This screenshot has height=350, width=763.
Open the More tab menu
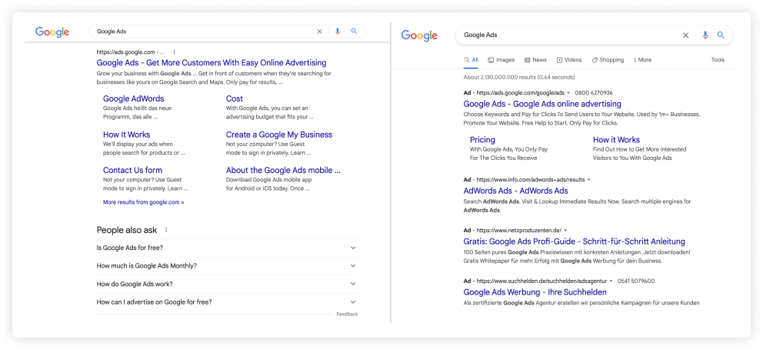tap(643, 60)
